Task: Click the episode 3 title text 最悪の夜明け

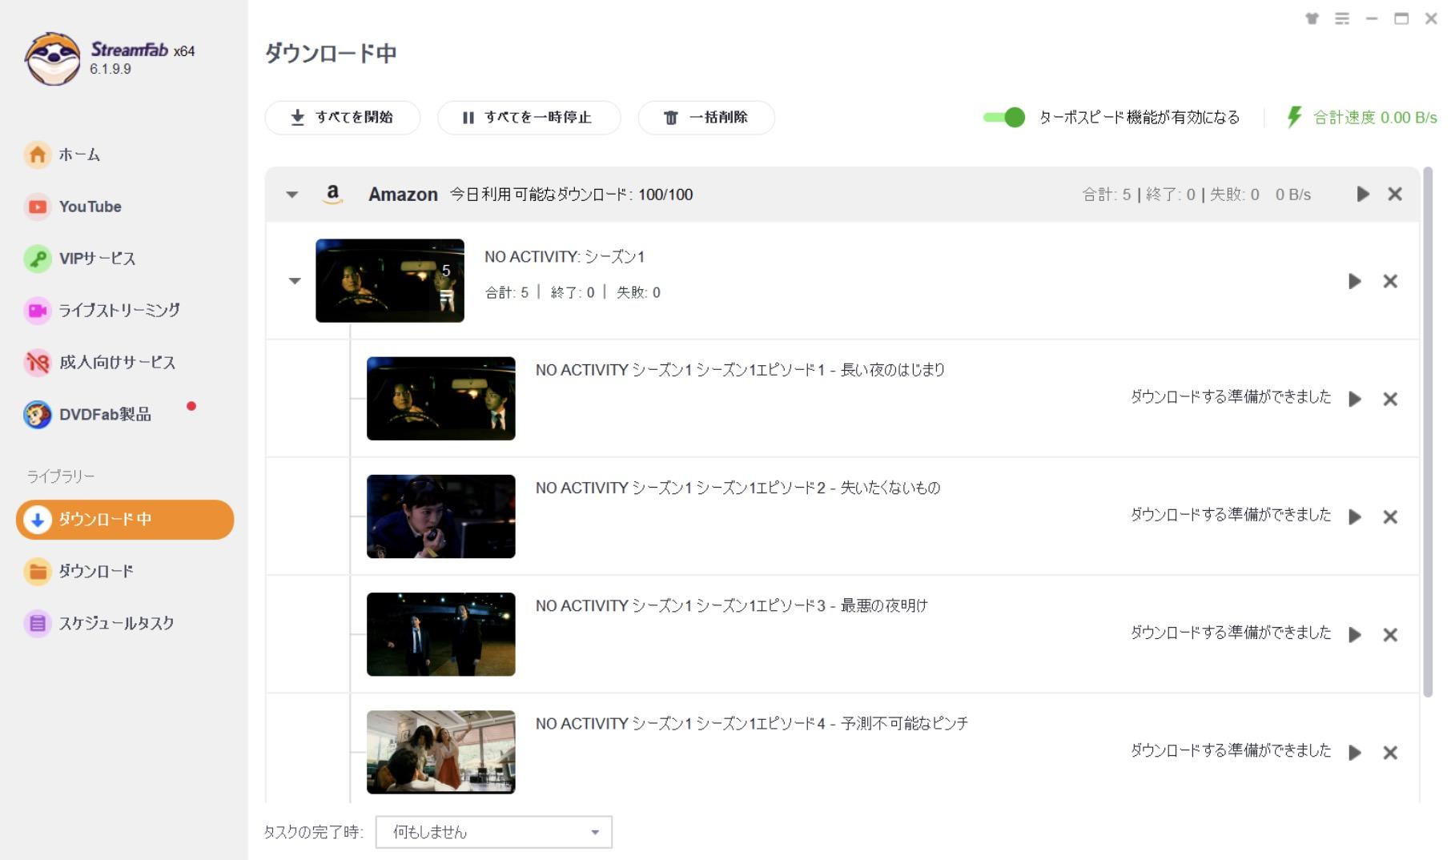Action: click(x=884, y=605)
